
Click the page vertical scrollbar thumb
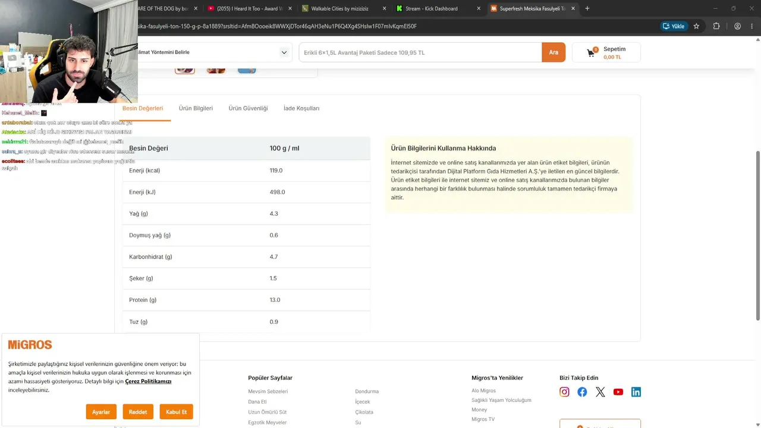click(x=757, y=235)
